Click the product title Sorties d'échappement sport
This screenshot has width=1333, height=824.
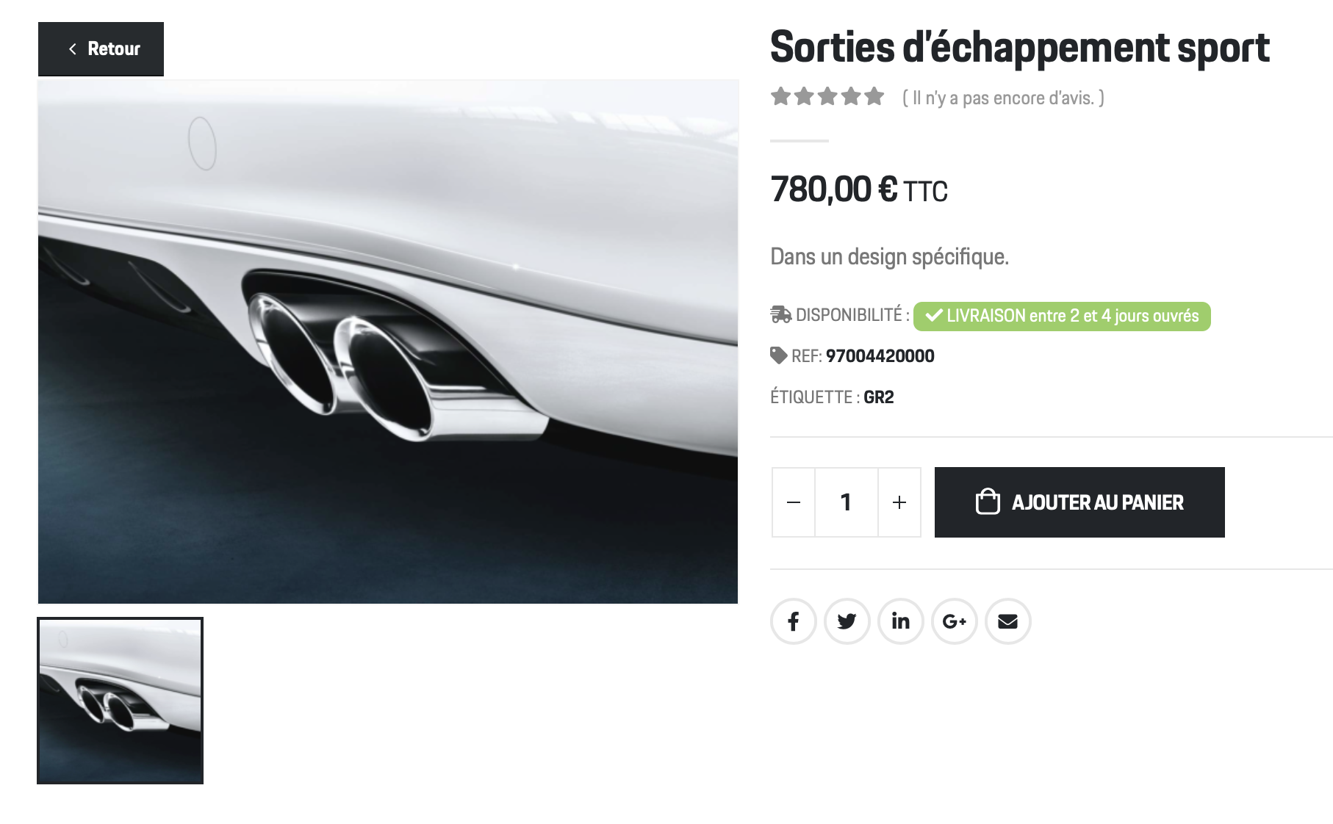pos(1020,48)
